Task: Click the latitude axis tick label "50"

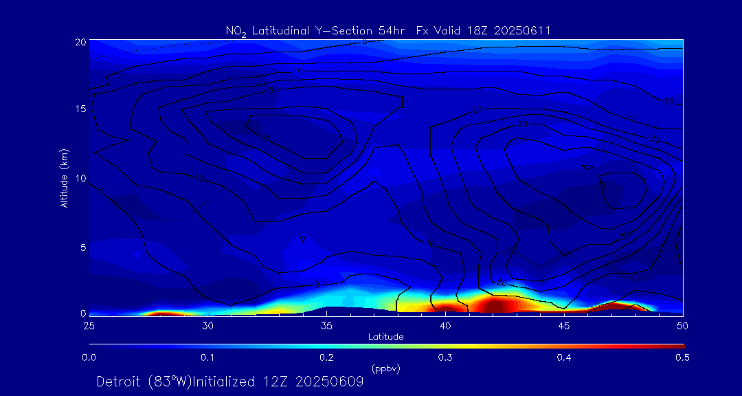Action: [683, 326]
